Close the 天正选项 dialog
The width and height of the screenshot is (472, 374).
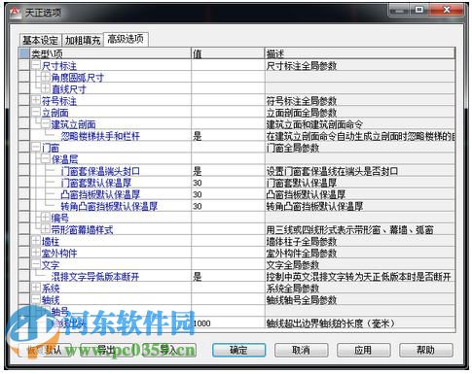447,10
